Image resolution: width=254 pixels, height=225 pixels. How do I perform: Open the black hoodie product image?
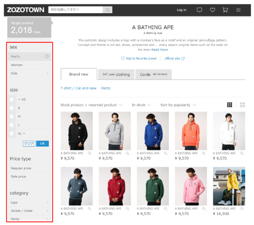pyautogui.click(x=77, y=131)
